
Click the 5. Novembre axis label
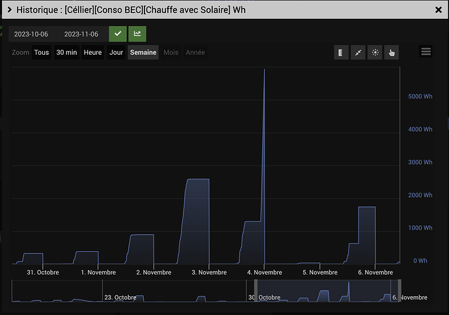(x=320, y=272)
